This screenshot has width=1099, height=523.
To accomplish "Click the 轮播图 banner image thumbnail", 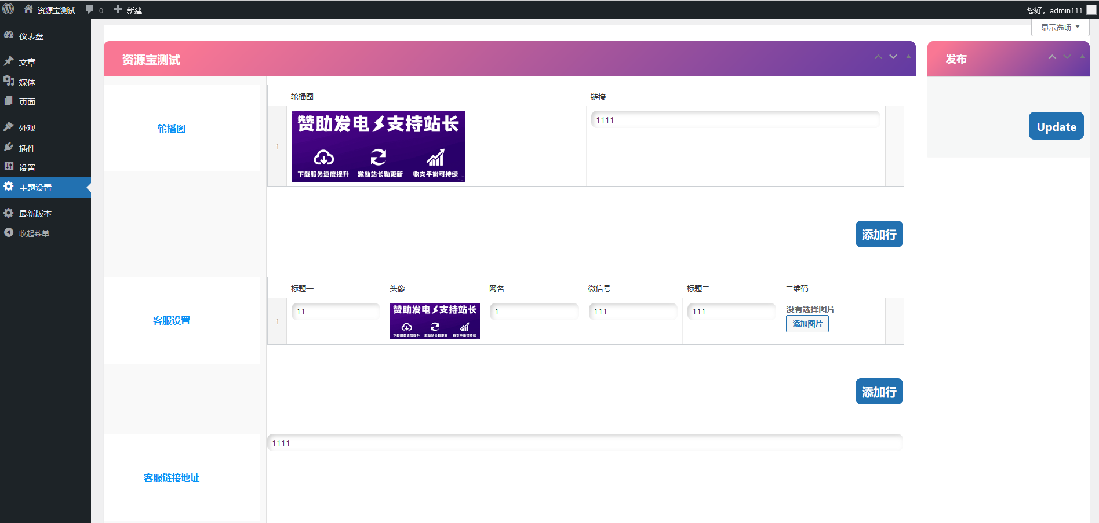I will point(378,146).
